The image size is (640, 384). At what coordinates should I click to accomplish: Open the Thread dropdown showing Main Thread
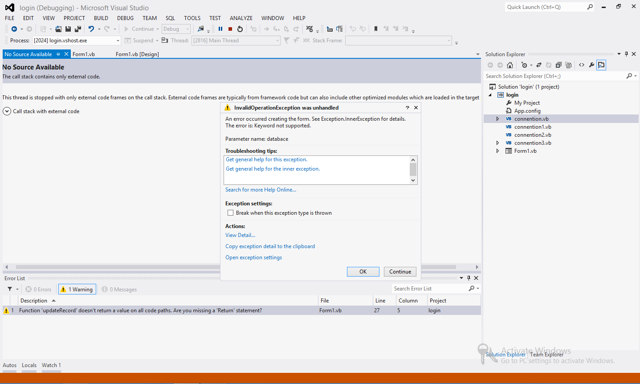(x=277, y=41)
